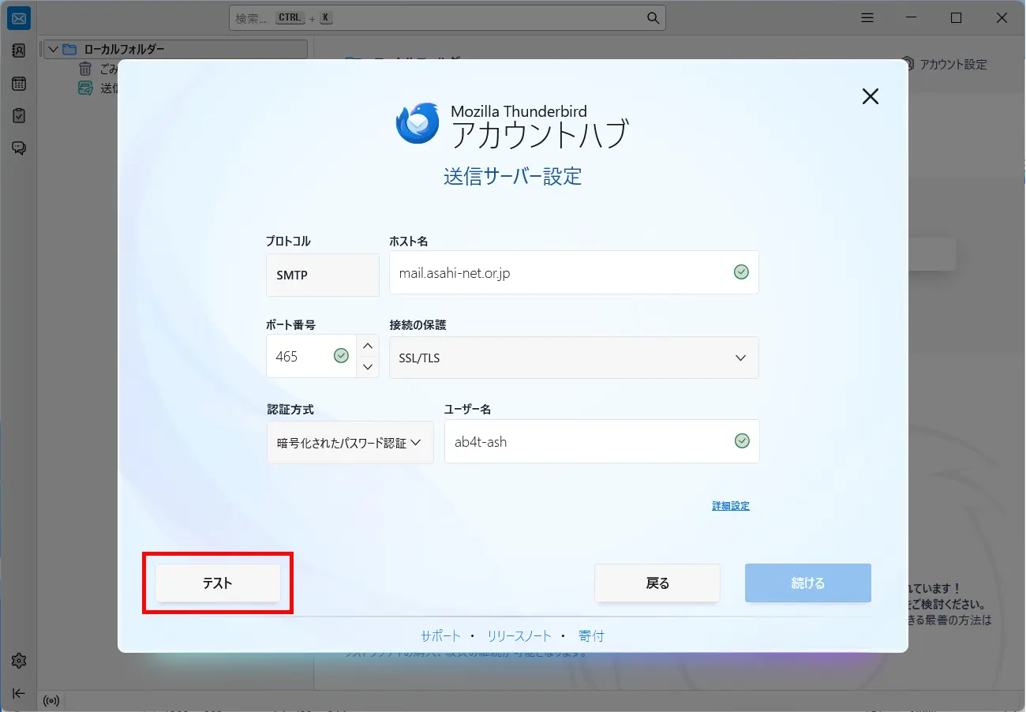Click the テスト button

pyautogui.click(x=219, y=583)
